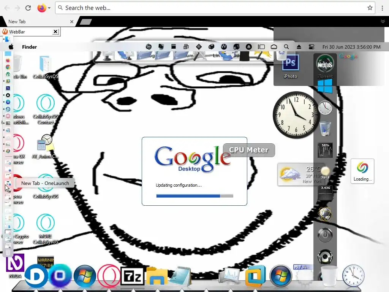
Task: Close the WebBar panel
Action: tap(55, 32)
